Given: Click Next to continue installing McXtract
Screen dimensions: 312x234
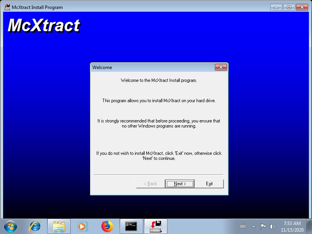Looking at the screenshot, I should point(180,184).
